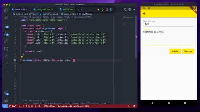The height and width of the screenshot is (112, 200).
Task: Tap the Aceptar button in emulator
Action: [x=175, y=51]
